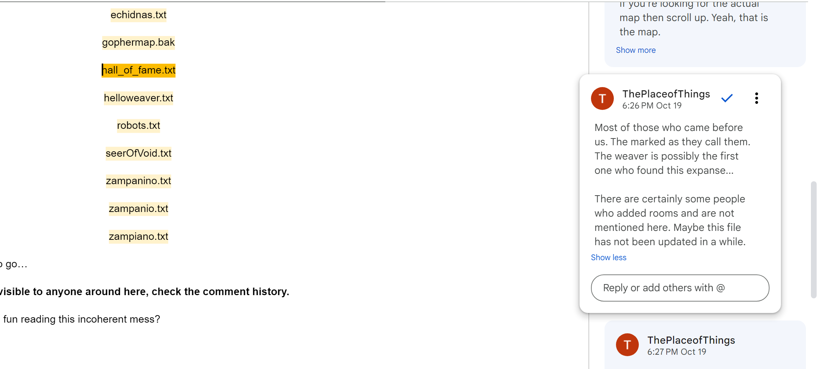Click the Reply or add others field
The image size is (827, 369).
(x=680, y=288)
